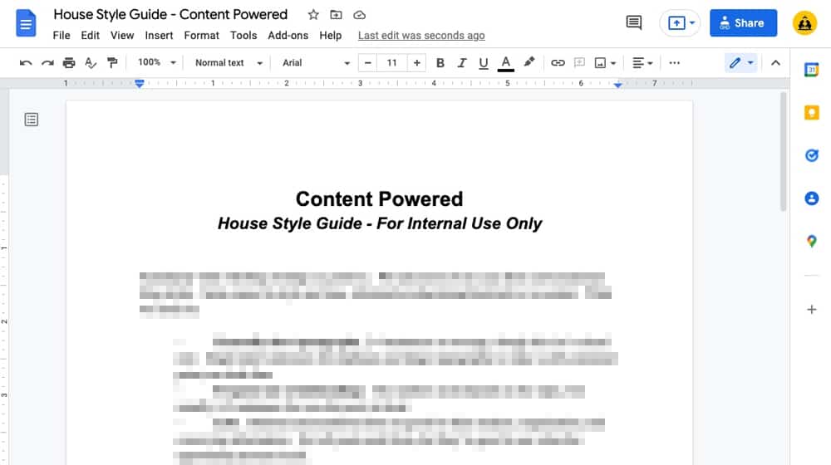
Task: Star the House Style Guide document
Action: click(x=313, y=15)
